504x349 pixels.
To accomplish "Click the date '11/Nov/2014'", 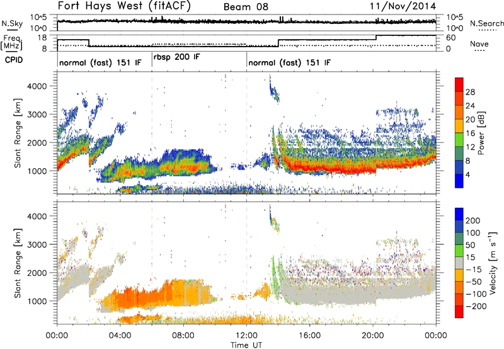I will click(403, 6).
